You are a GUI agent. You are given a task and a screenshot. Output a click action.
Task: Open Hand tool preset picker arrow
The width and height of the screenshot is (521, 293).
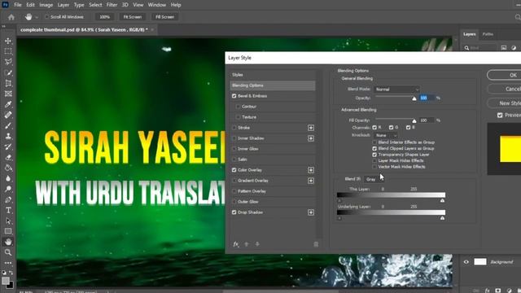pos(37,17)
